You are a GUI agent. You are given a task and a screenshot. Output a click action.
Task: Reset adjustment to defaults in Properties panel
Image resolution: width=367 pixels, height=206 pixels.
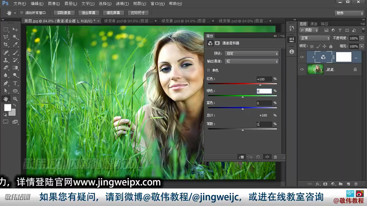tap(258, 157)
